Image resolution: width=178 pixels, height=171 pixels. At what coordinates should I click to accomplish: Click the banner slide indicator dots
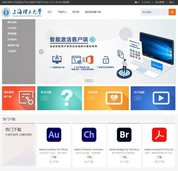[89, 81]
